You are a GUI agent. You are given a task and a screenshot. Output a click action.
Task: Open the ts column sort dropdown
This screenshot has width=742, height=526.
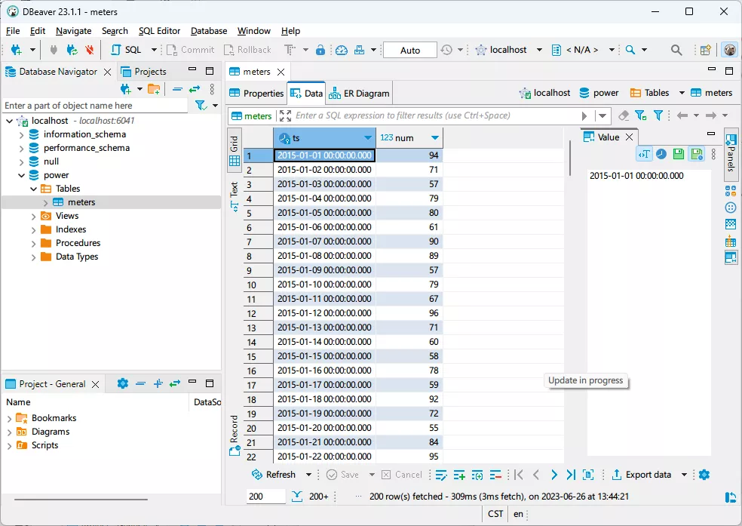tap(368, 138)
